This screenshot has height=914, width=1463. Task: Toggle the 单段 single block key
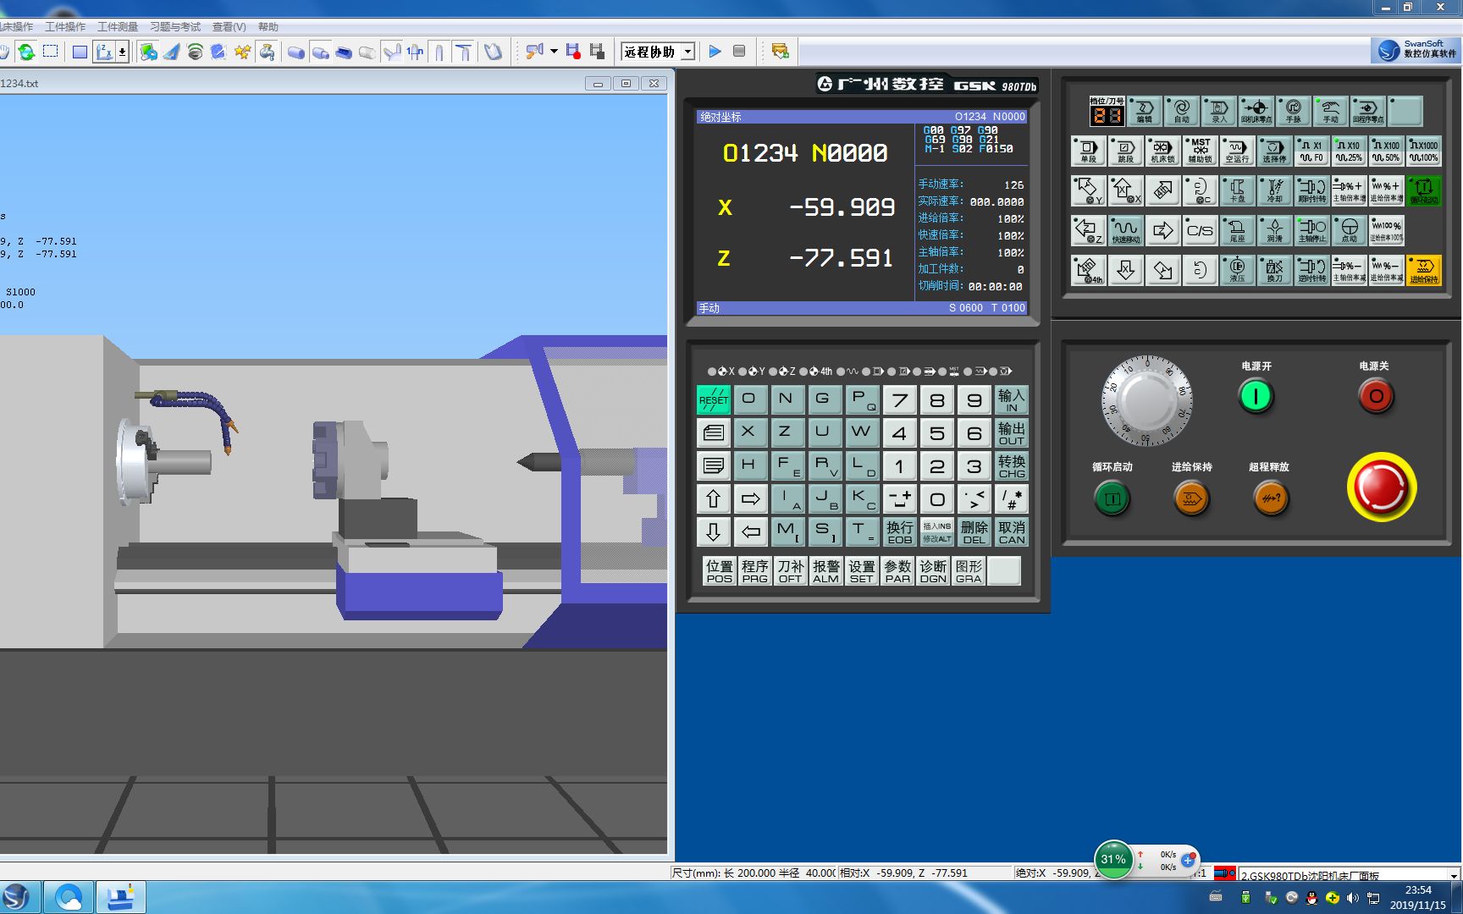(x=1088, y=151)
